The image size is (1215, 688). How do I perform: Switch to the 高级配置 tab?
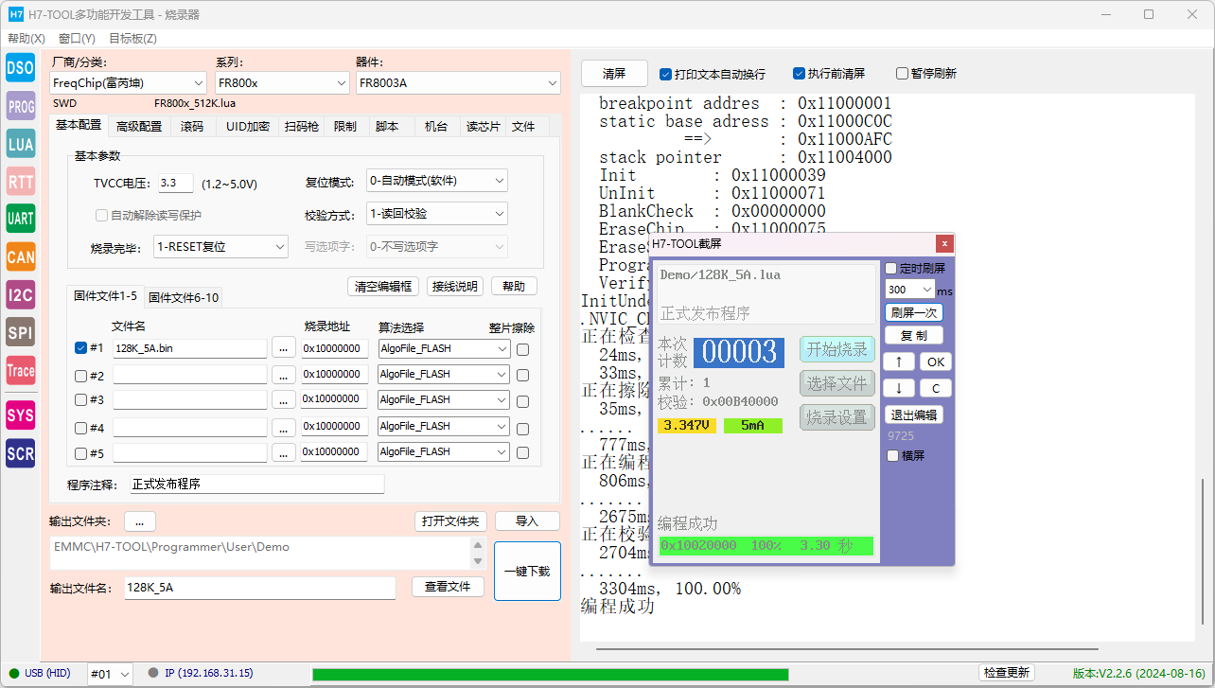(x=139, y=126)
